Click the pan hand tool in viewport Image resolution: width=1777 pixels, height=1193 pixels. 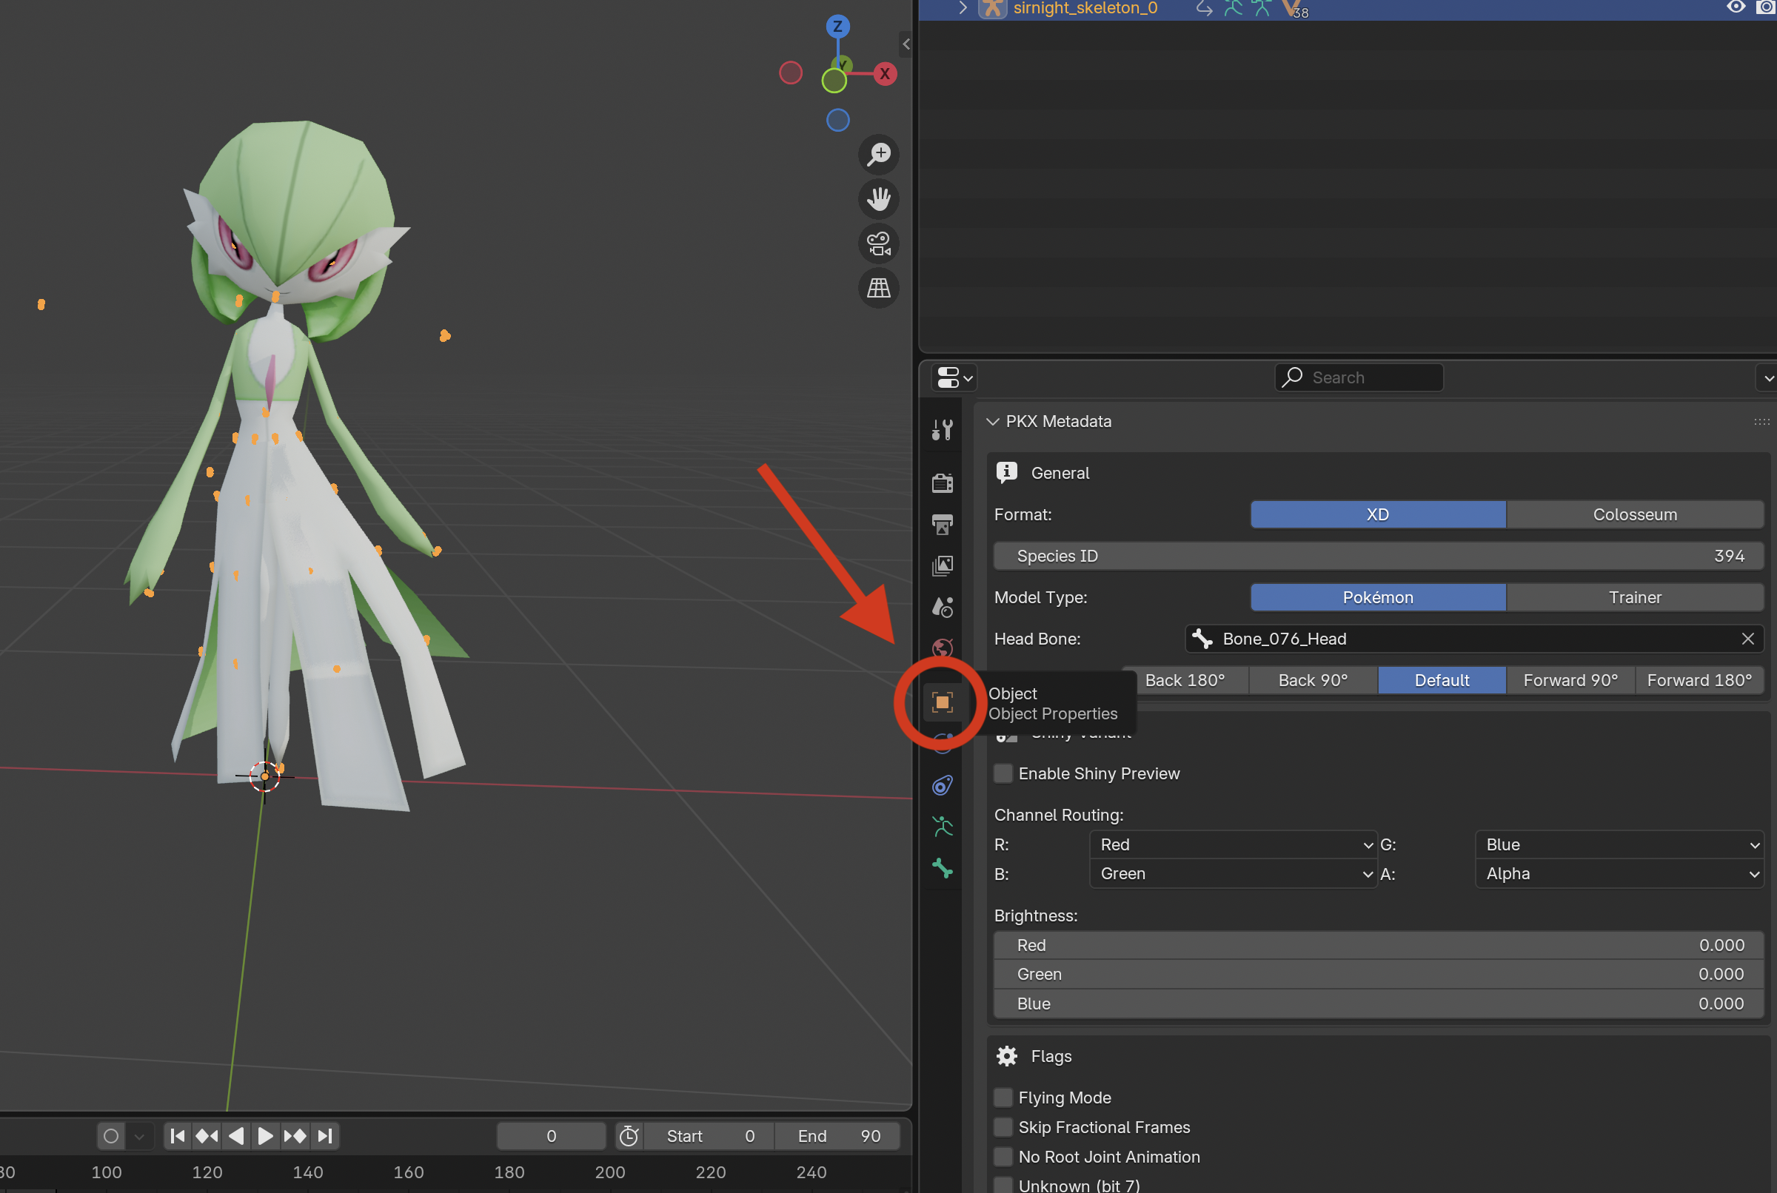(879, 199)
